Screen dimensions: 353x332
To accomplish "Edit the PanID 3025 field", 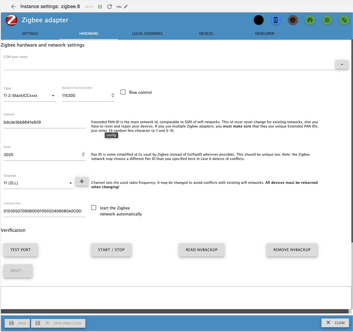I will 42,155.
